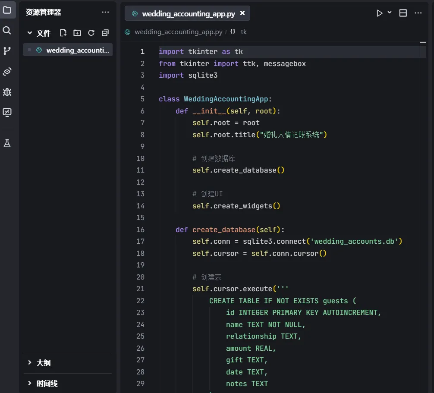Viewport: 434px width, 393px height.
Task: Run the Python file with play button
Action: [x=379, y=13]
